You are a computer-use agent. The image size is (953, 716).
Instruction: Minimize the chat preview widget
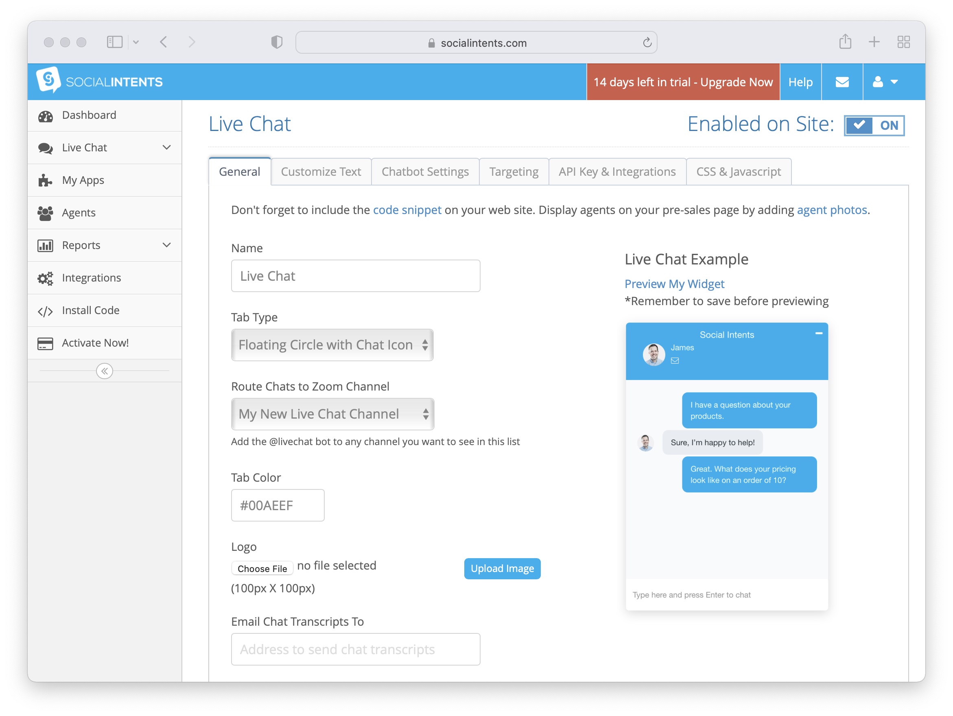pos(819,334)
